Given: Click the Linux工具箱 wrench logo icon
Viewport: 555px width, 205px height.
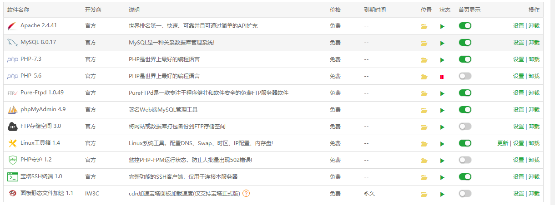Looking at the screenshot, I should 12,143.
